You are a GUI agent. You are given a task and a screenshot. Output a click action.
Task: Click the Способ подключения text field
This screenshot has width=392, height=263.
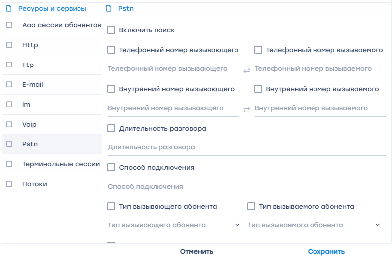[246, 187]
